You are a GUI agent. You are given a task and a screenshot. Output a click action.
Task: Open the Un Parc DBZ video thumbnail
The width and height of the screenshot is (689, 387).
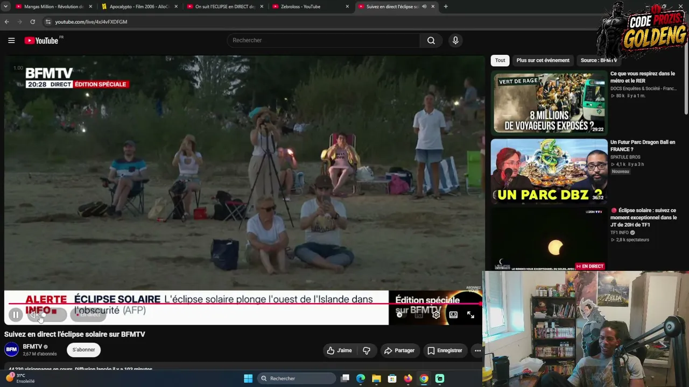pyautogui.click(x=549, y=171)
